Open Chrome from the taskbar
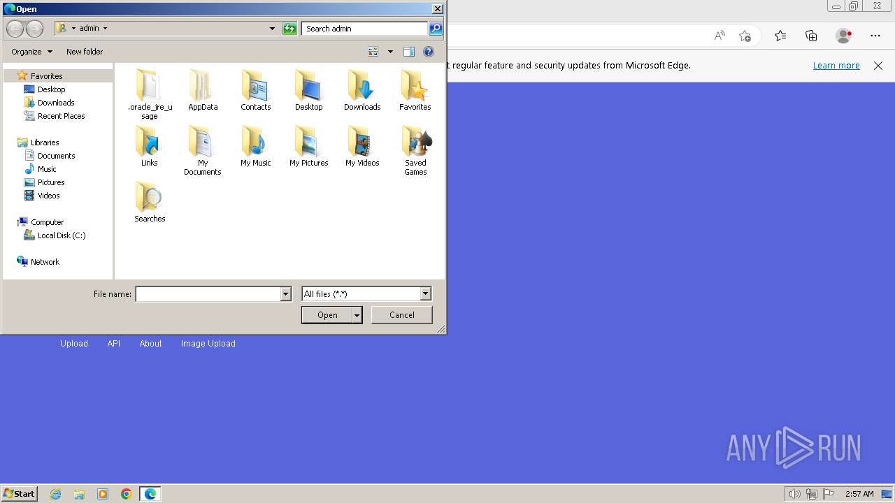895x503 pixels. pos(127,494)
